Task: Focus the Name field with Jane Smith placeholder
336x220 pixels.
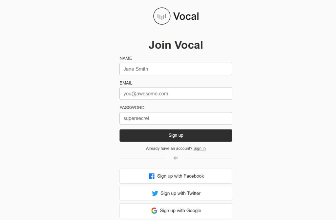Action: [176, 69]
